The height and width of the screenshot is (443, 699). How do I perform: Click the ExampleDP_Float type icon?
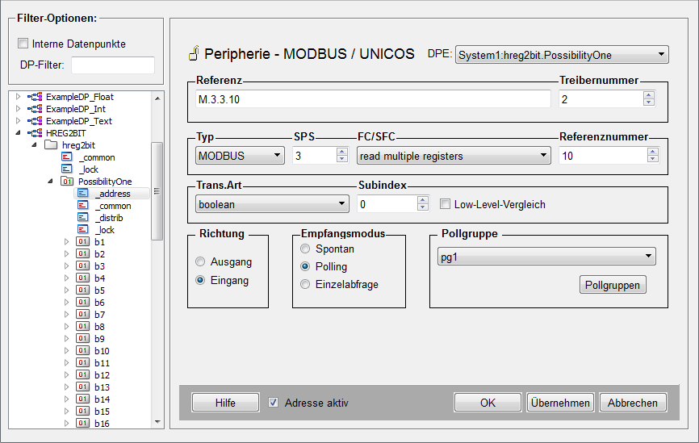[35, 97]
